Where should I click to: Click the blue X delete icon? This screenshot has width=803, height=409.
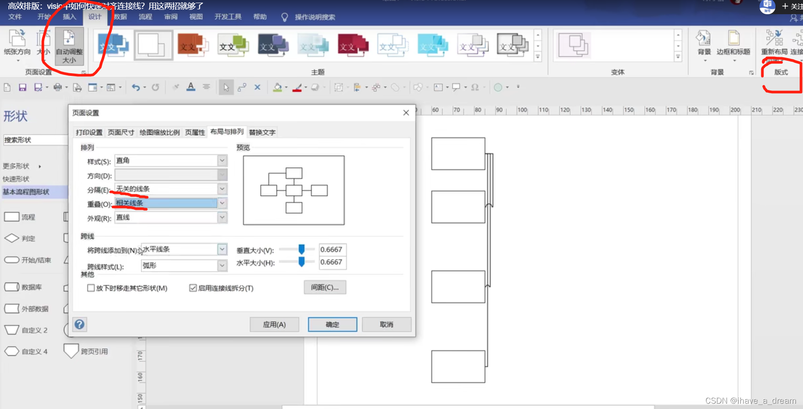[257, 87]
